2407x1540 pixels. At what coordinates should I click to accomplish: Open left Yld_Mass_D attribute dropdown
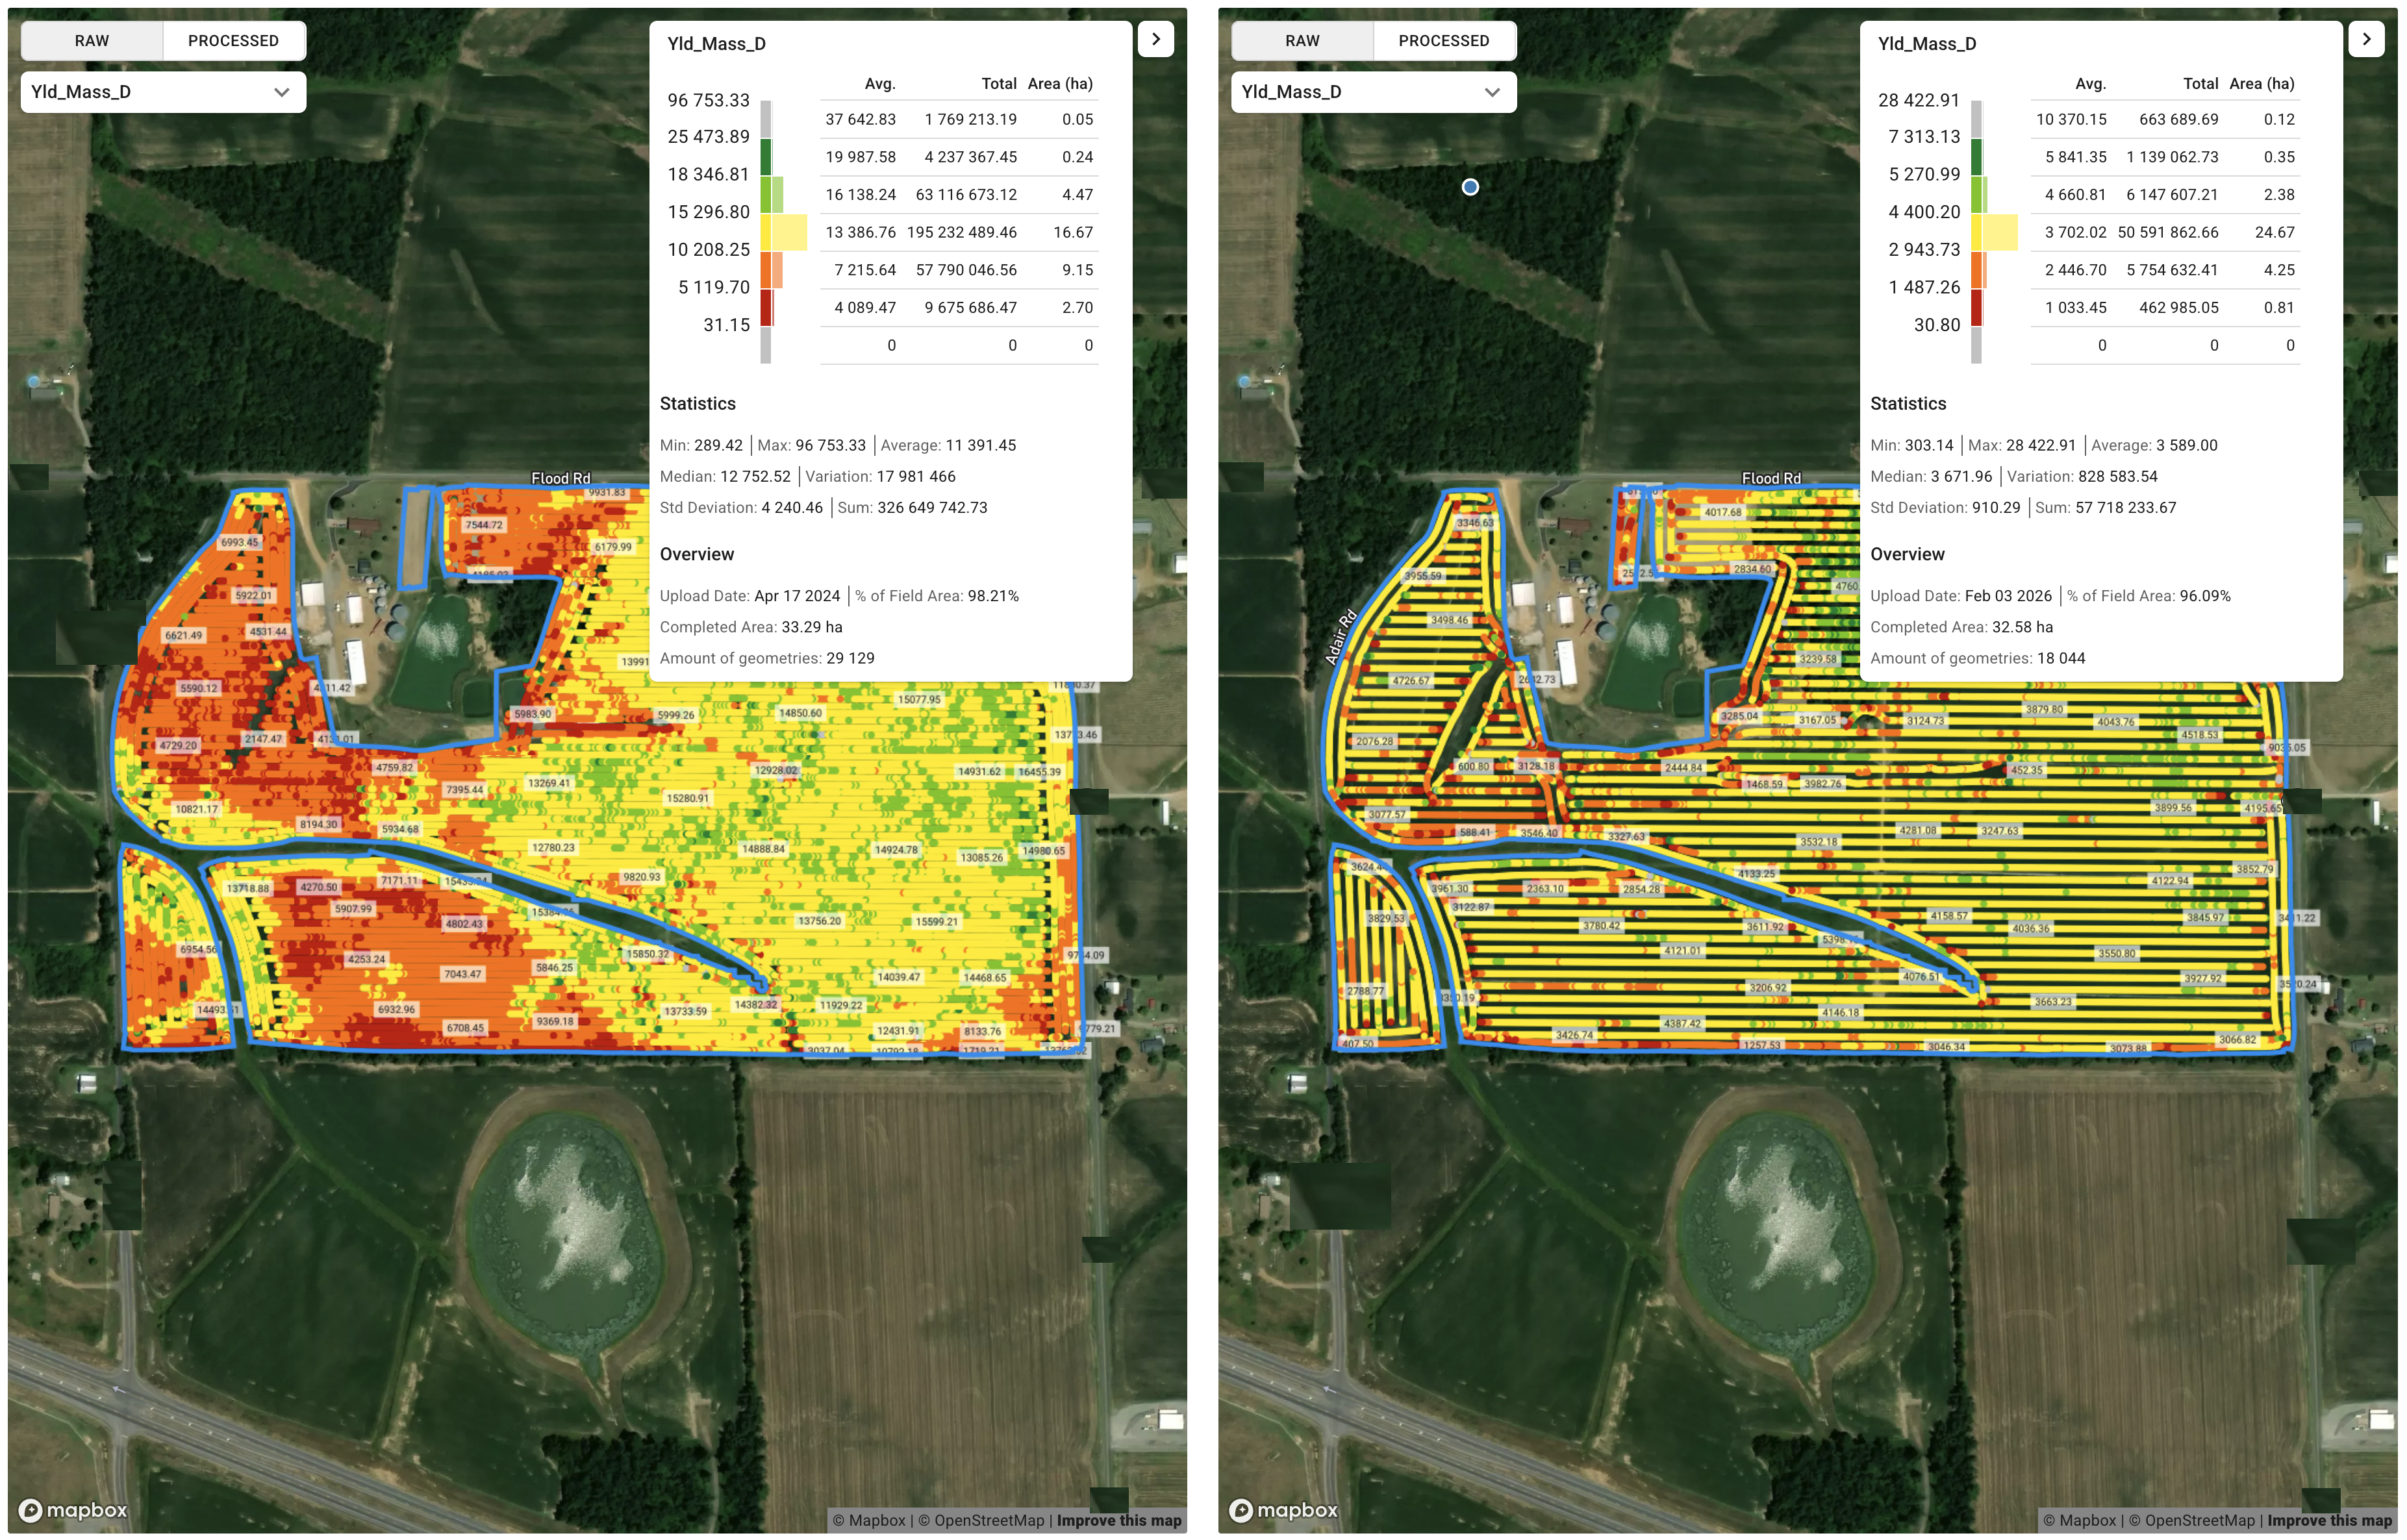[163, 92]
